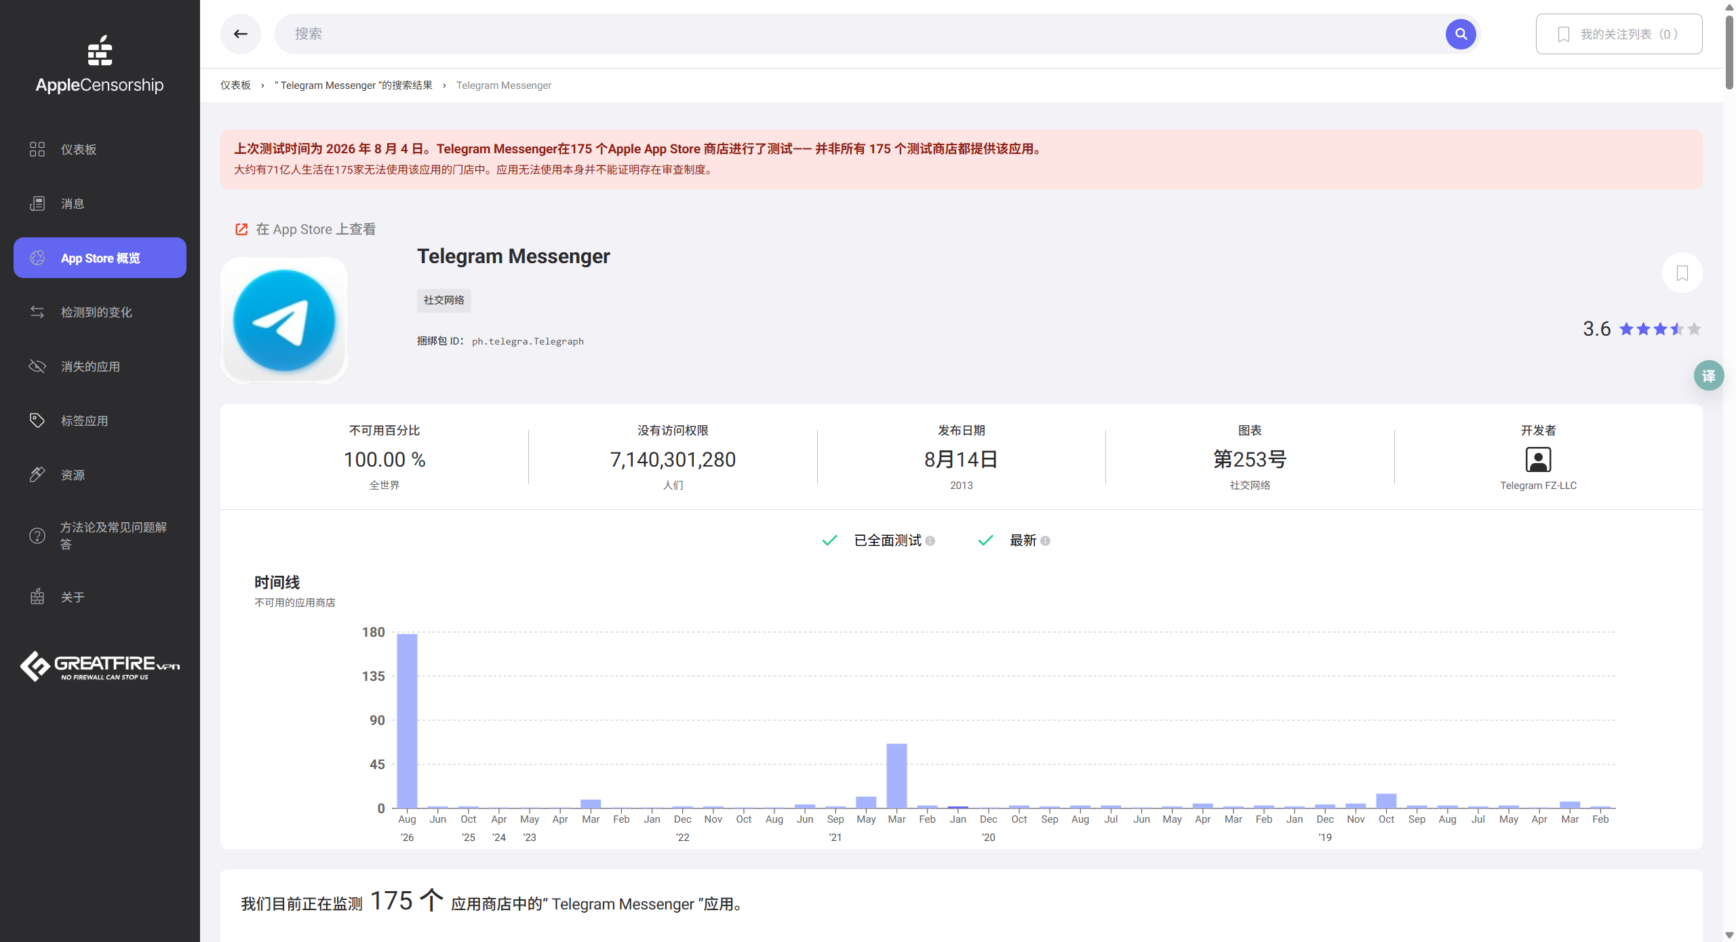Click the 100.00 % unavailability value
Image resolution: width=1736 pixels, height=942 pixels.
tap(384, 460)
